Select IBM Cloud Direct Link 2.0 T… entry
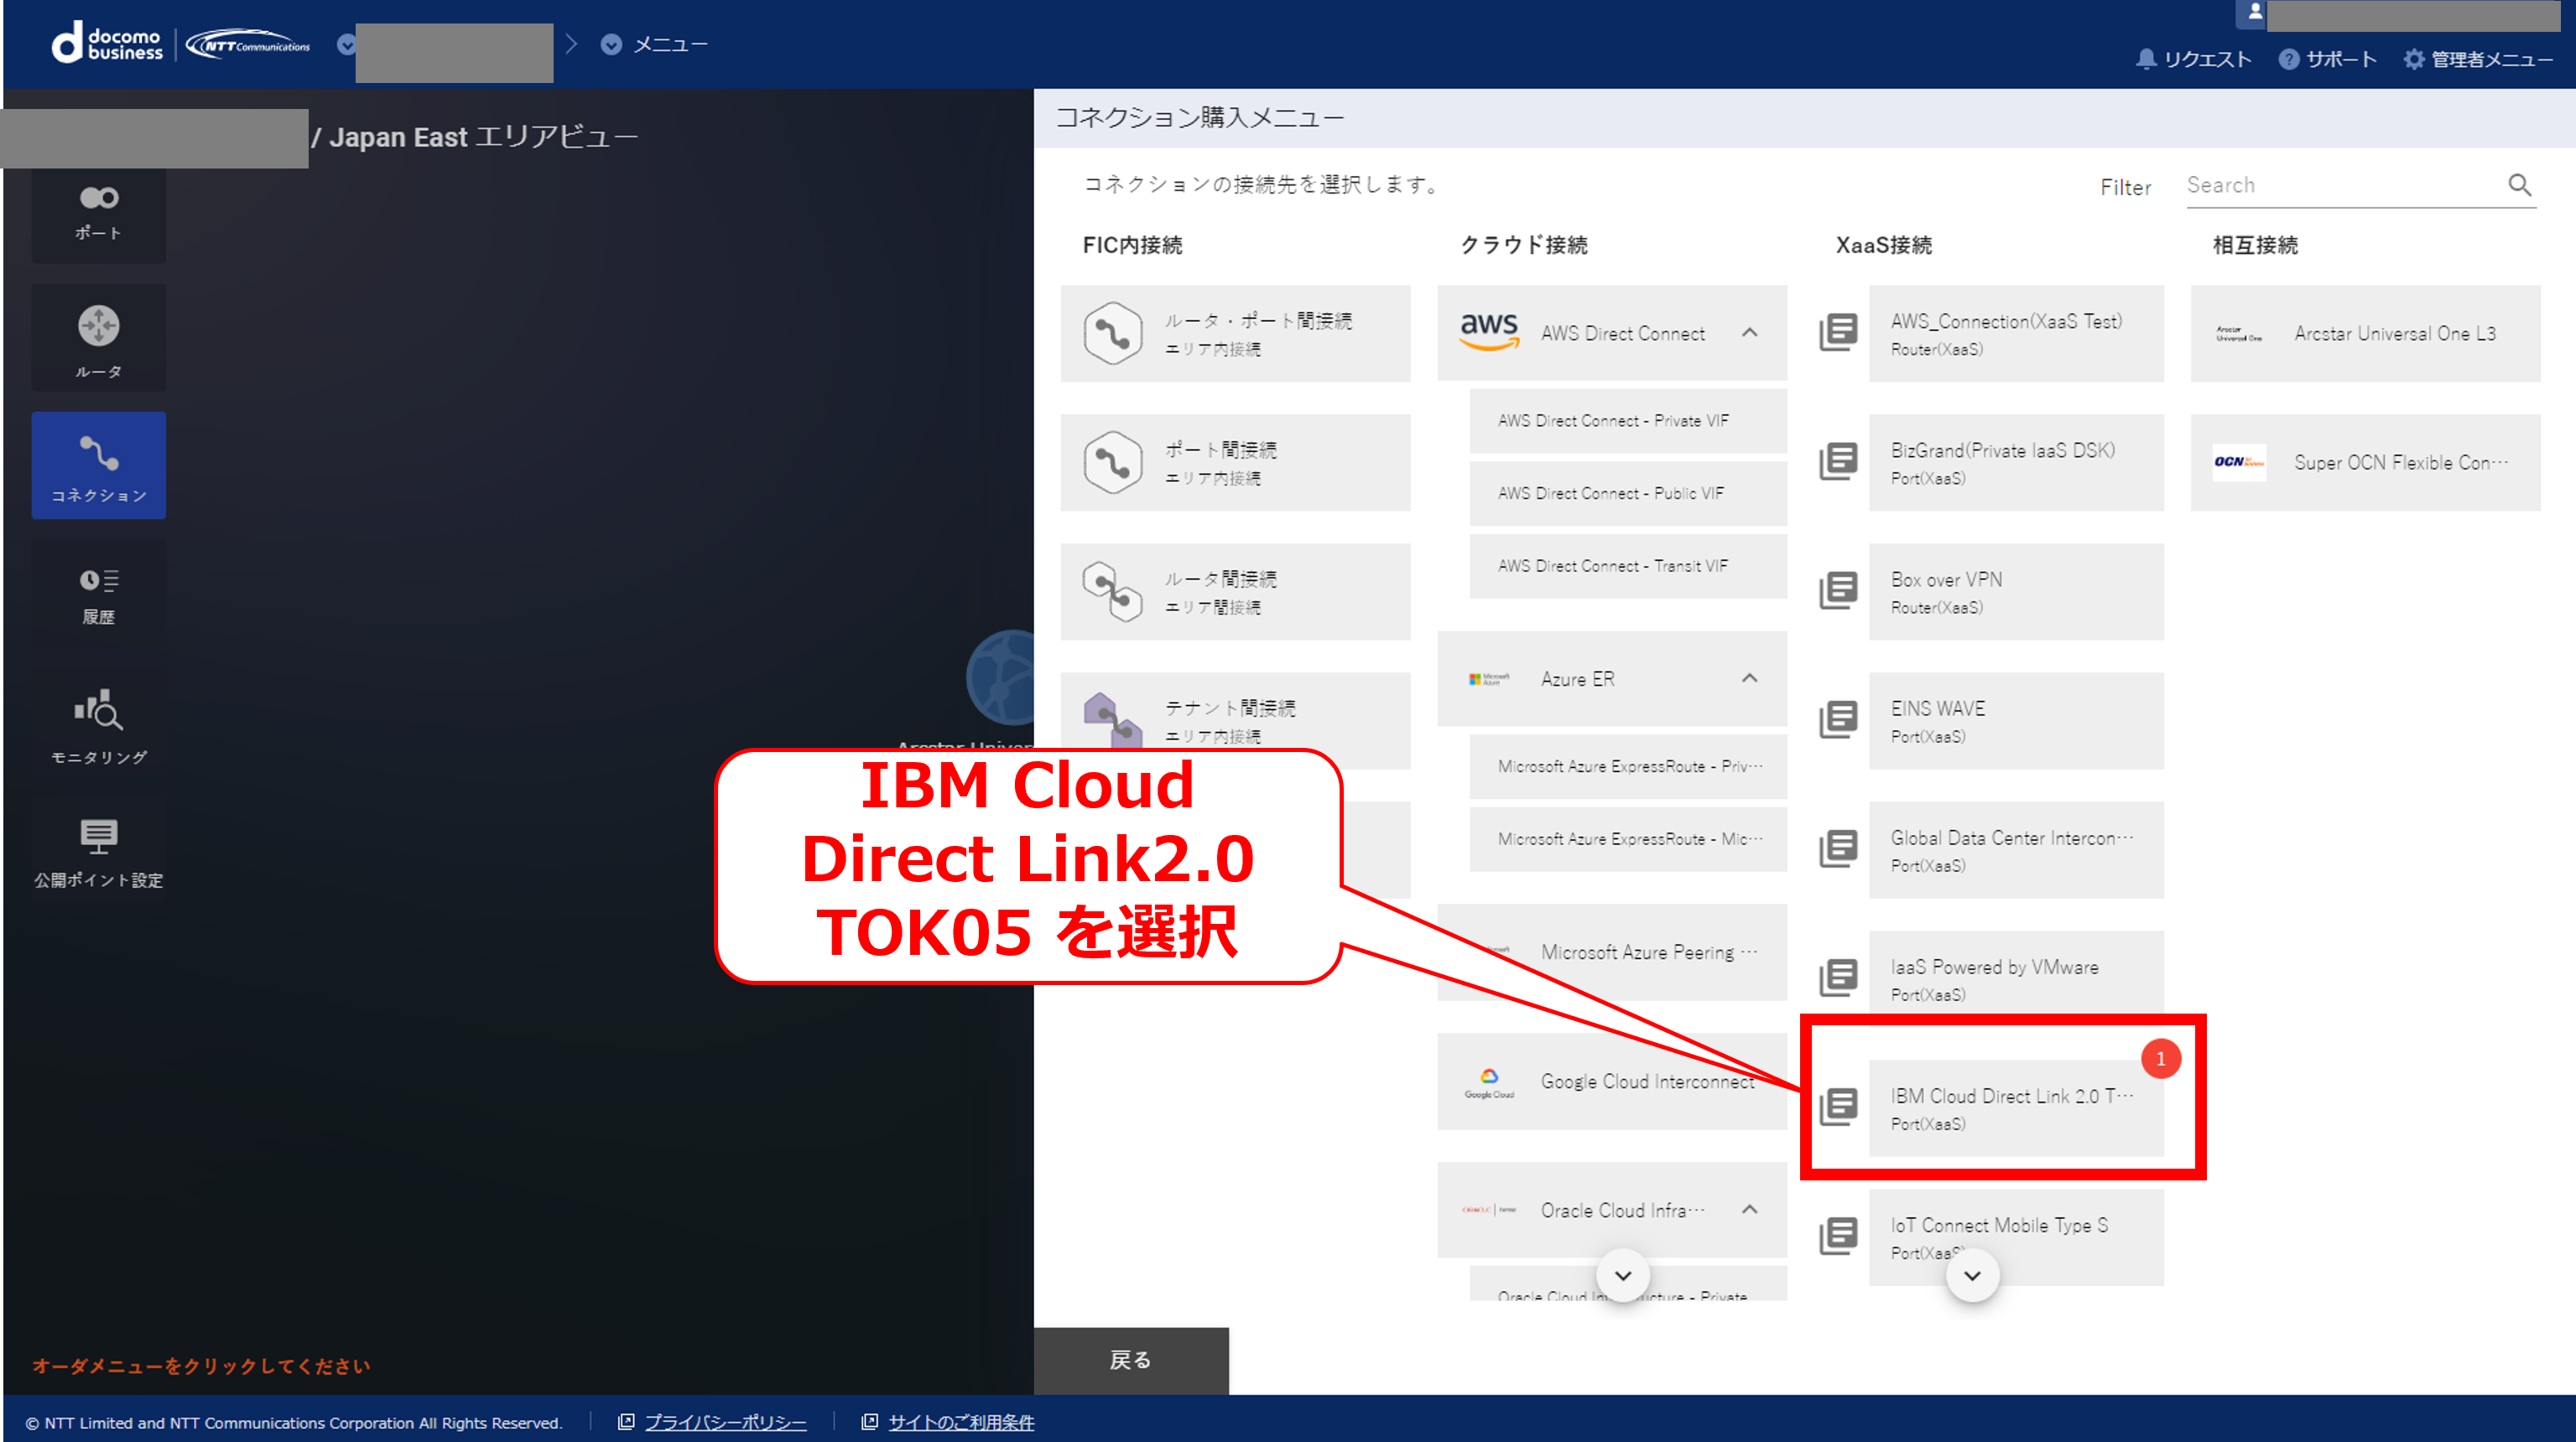This screenshot has height=1442, width=2576. 2015,1108
